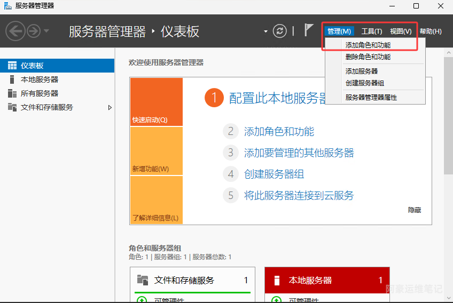453x303 pixels.
Task: Open dropdown arrow left of refresh icon
Action: click(x=265, y=31)
